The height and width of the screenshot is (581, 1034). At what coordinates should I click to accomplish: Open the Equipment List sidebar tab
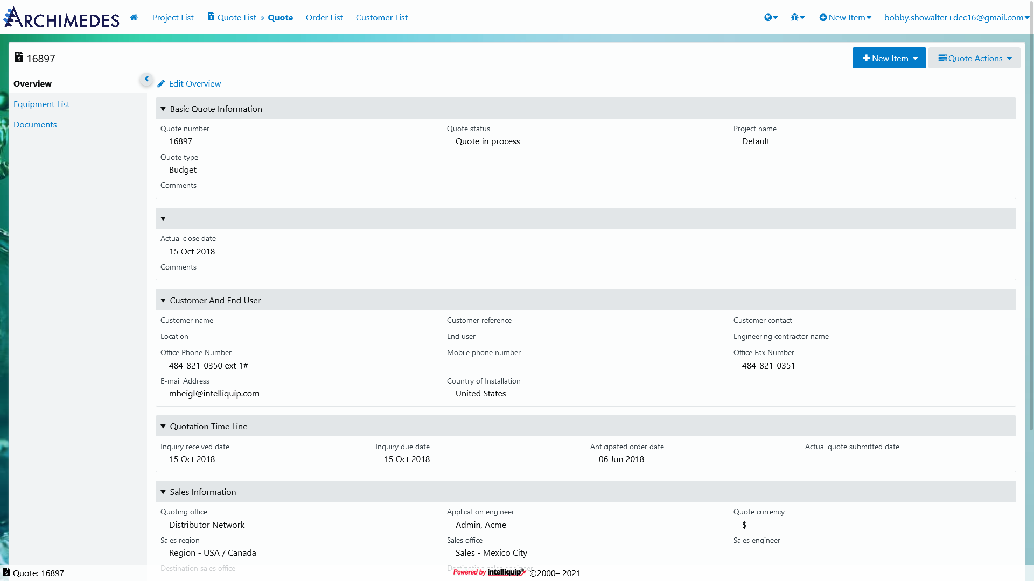click(x=41, y=104)
